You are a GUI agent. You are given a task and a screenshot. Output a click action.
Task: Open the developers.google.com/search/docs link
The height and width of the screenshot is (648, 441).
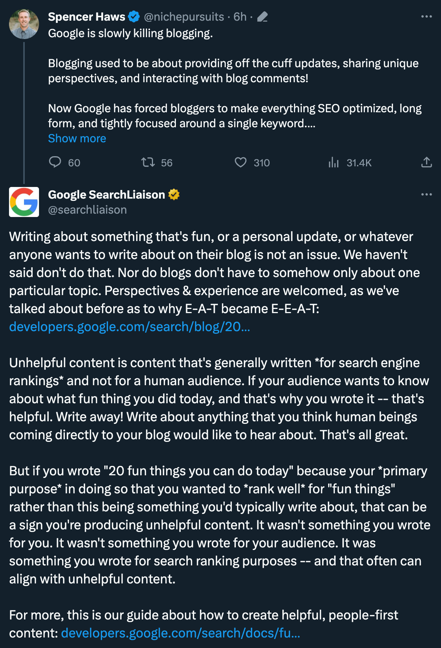click(x=180, y=633)
